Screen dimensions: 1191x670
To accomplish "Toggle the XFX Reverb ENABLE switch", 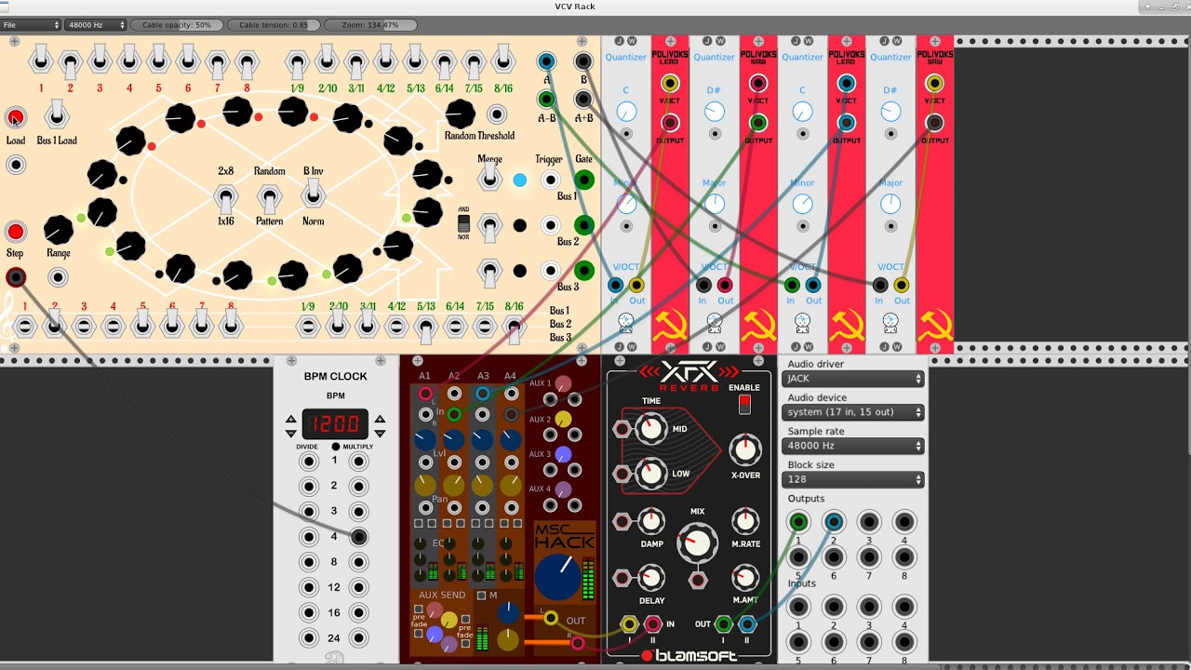I will pos(744,404).
